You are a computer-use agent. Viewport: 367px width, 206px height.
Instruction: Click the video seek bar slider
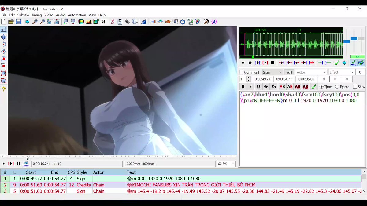pyautogui.click(x=28, y=157)
